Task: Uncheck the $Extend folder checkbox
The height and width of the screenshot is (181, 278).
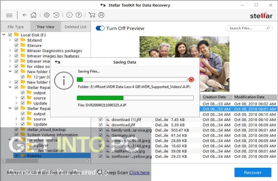Action: 16,40
